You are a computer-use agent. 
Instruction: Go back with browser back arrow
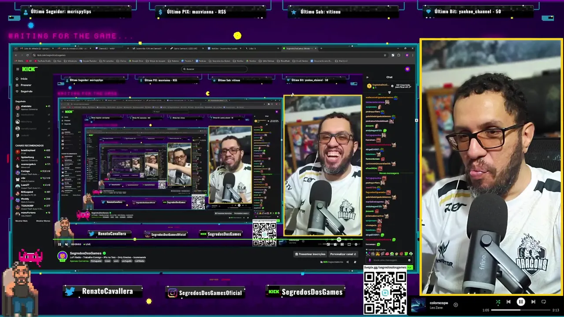[15, 55]
